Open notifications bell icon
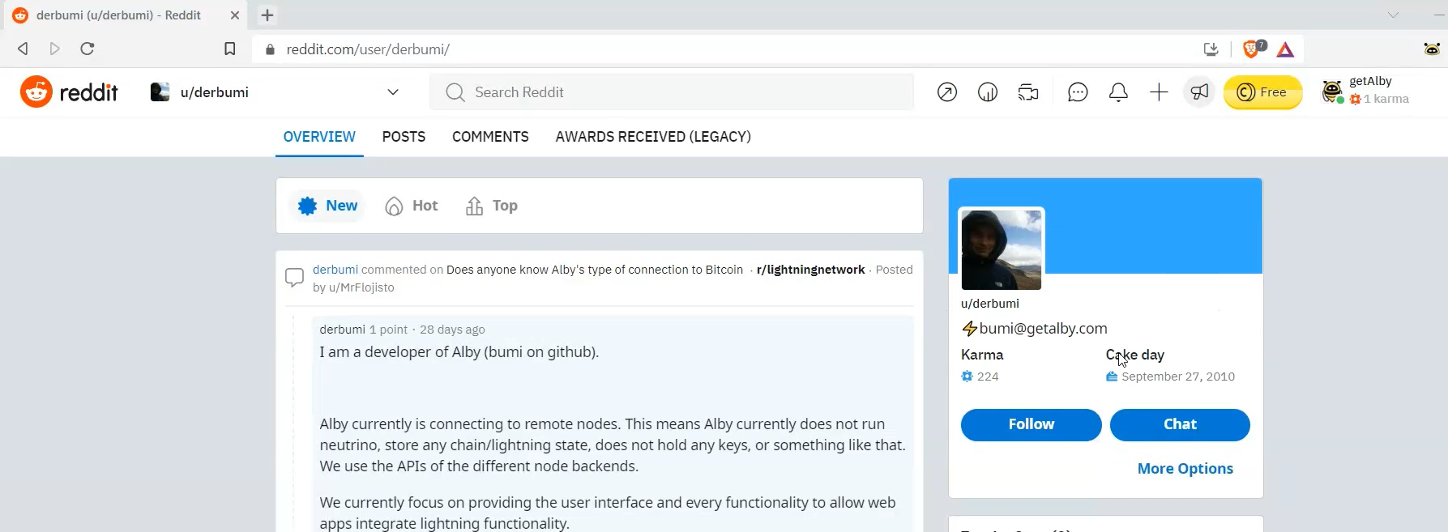 tap(1118, 92)
